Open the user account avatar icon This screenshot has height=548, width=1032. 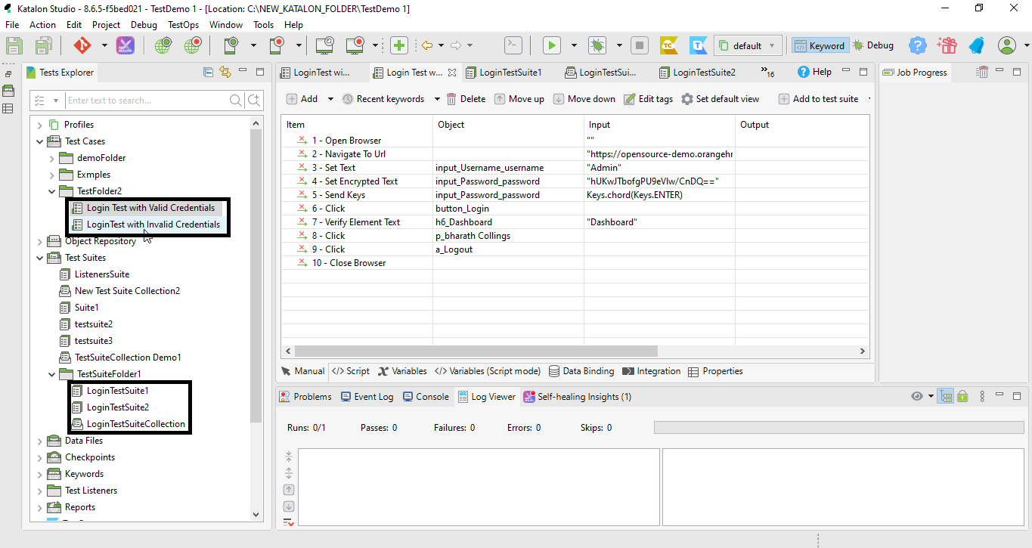tap(1007, 45)
